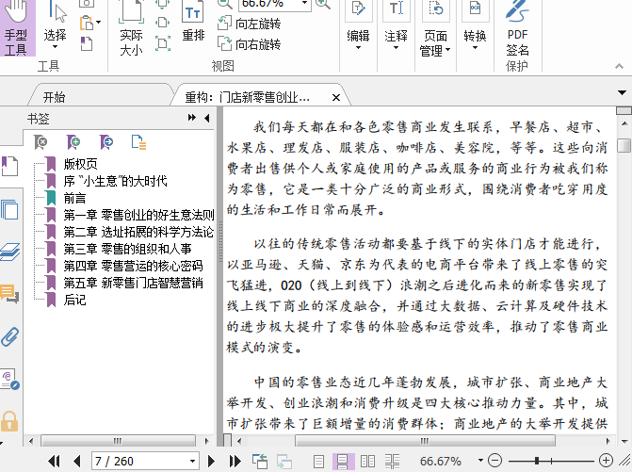Viewport: 632px width, 472px height.
Task: Click the previous view icon in status bar
Action: (260, 461)
